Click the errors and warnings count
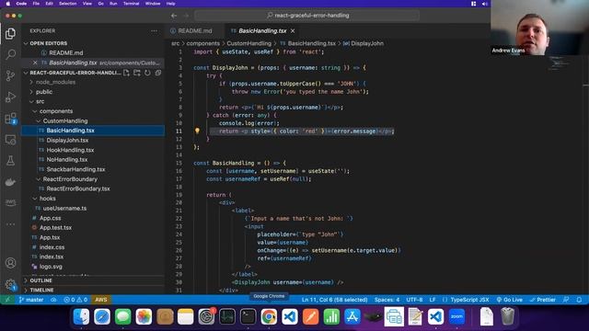The height and width of the screenshot is (331, 589). tap(75, 300)
